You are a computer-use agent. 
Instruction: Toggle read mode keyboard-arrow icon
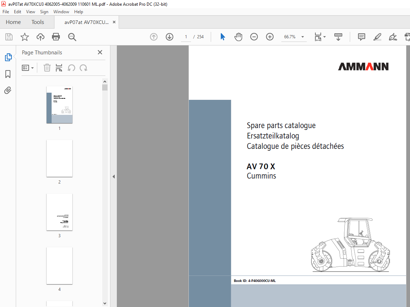tap(338, 37)
